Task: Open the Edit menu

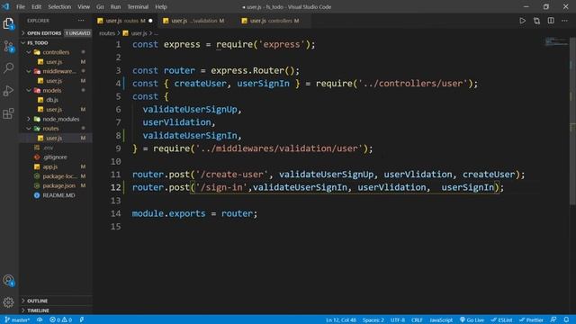Action: [x=36, y=6]
